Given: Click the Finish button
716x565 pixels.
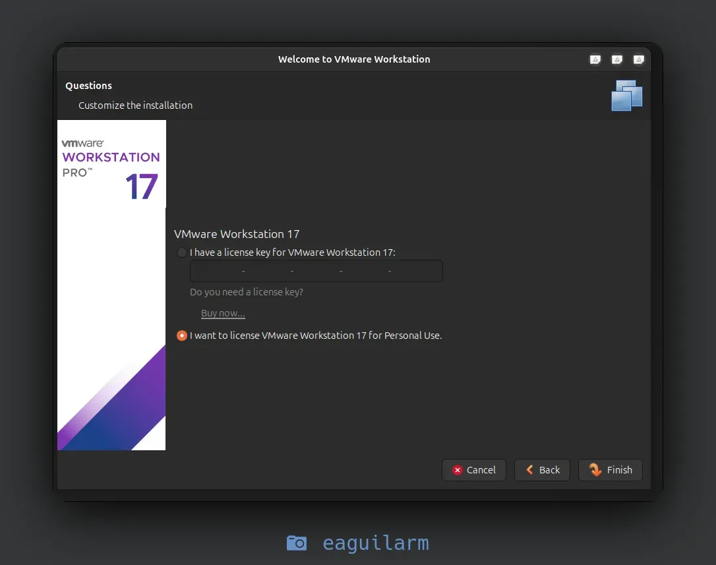Looking at the screenshot, I should 611,470.
